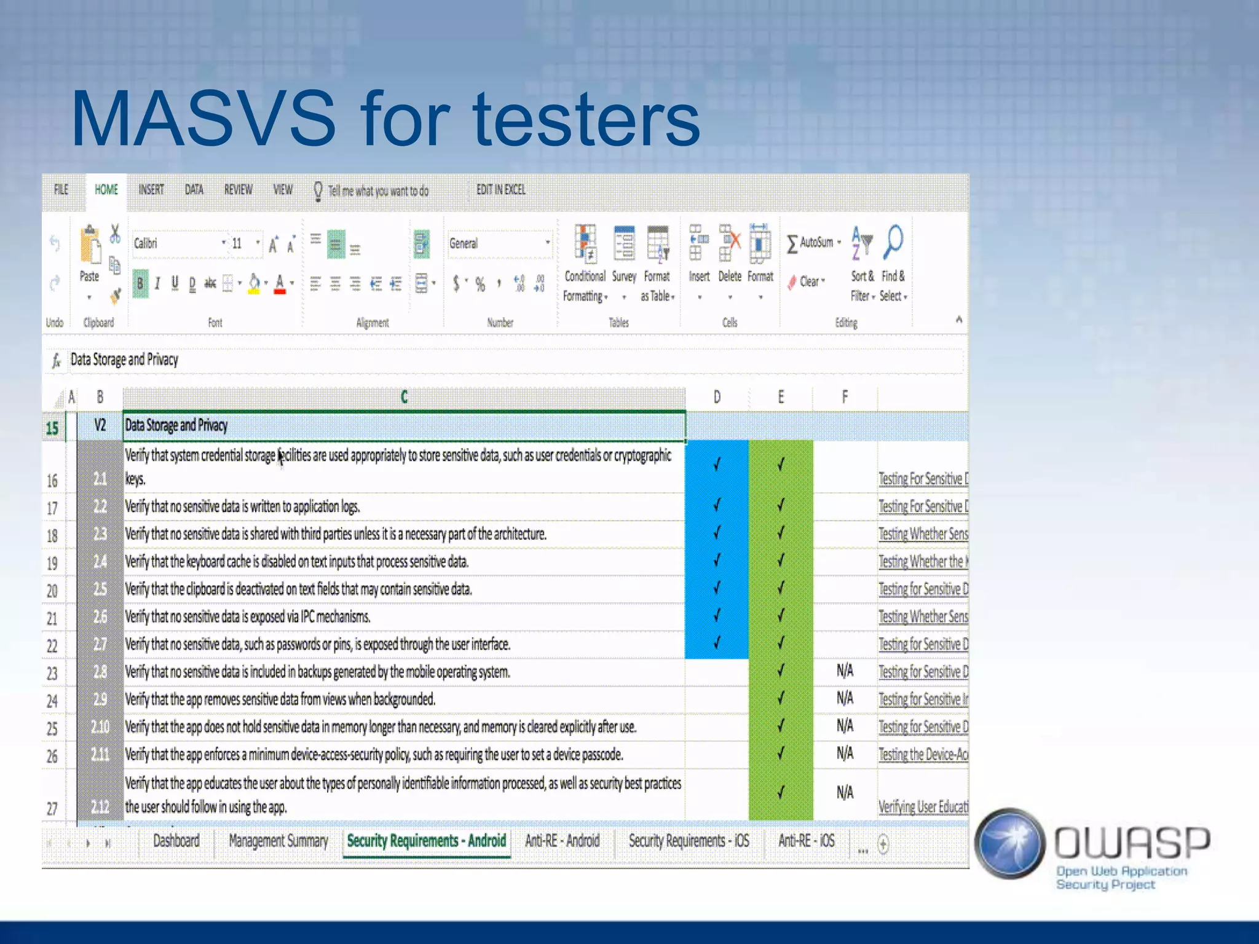
Task: Toggle Double underline button
Action: (x=192, y=283)
